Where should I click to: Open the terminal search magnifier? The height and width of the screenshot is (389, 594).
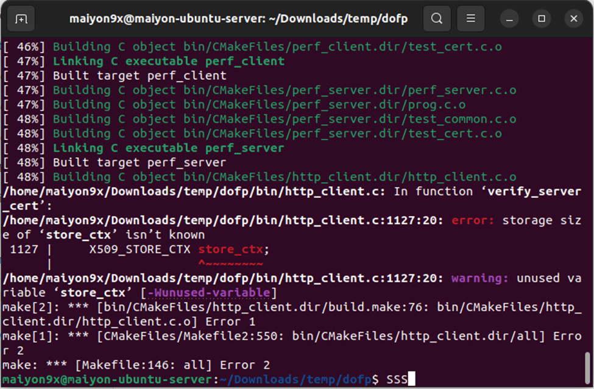[x=436, y=18]
